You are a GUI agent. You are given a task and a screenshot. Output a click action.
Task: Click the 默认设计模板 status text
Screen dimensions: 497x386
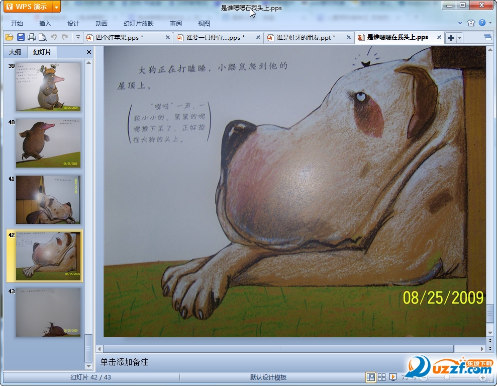[268, 377]
